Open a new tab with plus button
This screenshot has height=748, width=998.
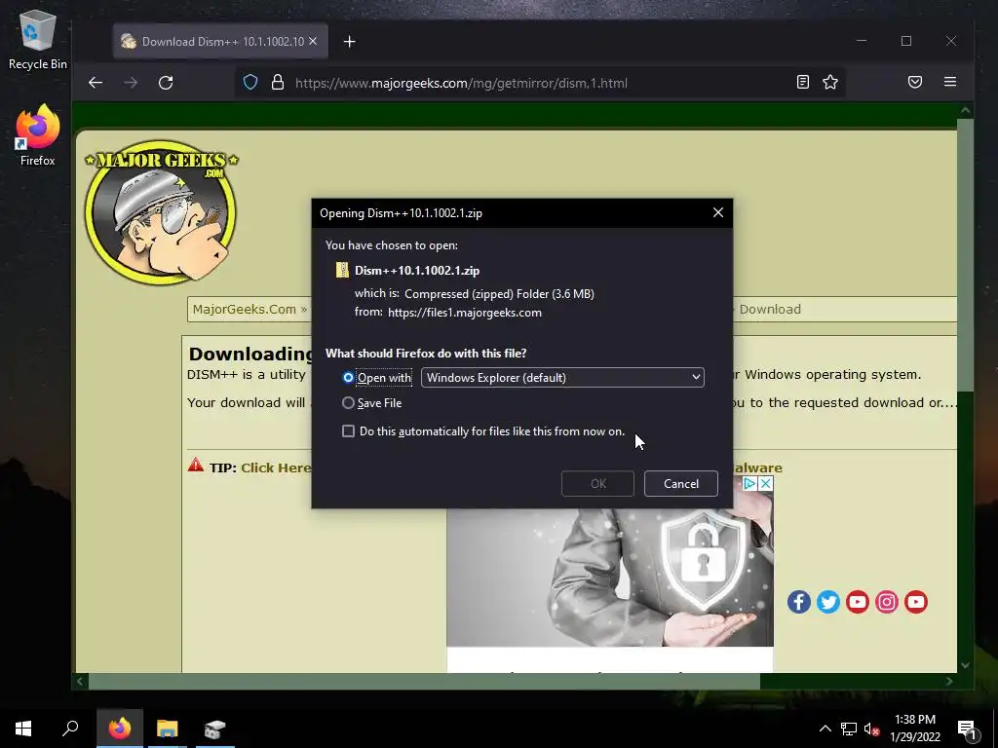pyautogui.click(x=350, y=42)
